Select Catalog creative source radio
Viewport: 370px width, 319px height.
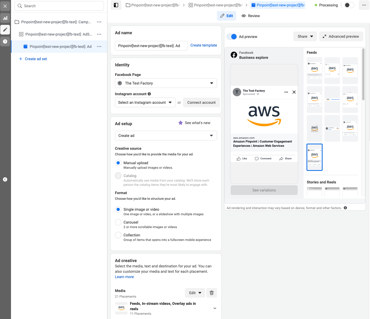(118, 176)
